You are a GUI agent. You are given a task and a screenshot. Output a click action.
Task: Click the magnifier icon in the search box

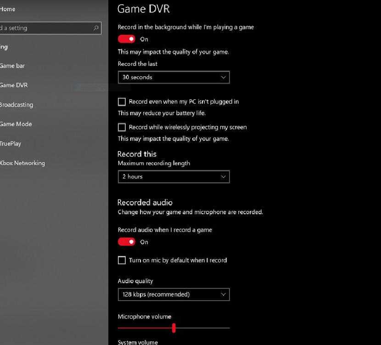[x=96, y=28]
